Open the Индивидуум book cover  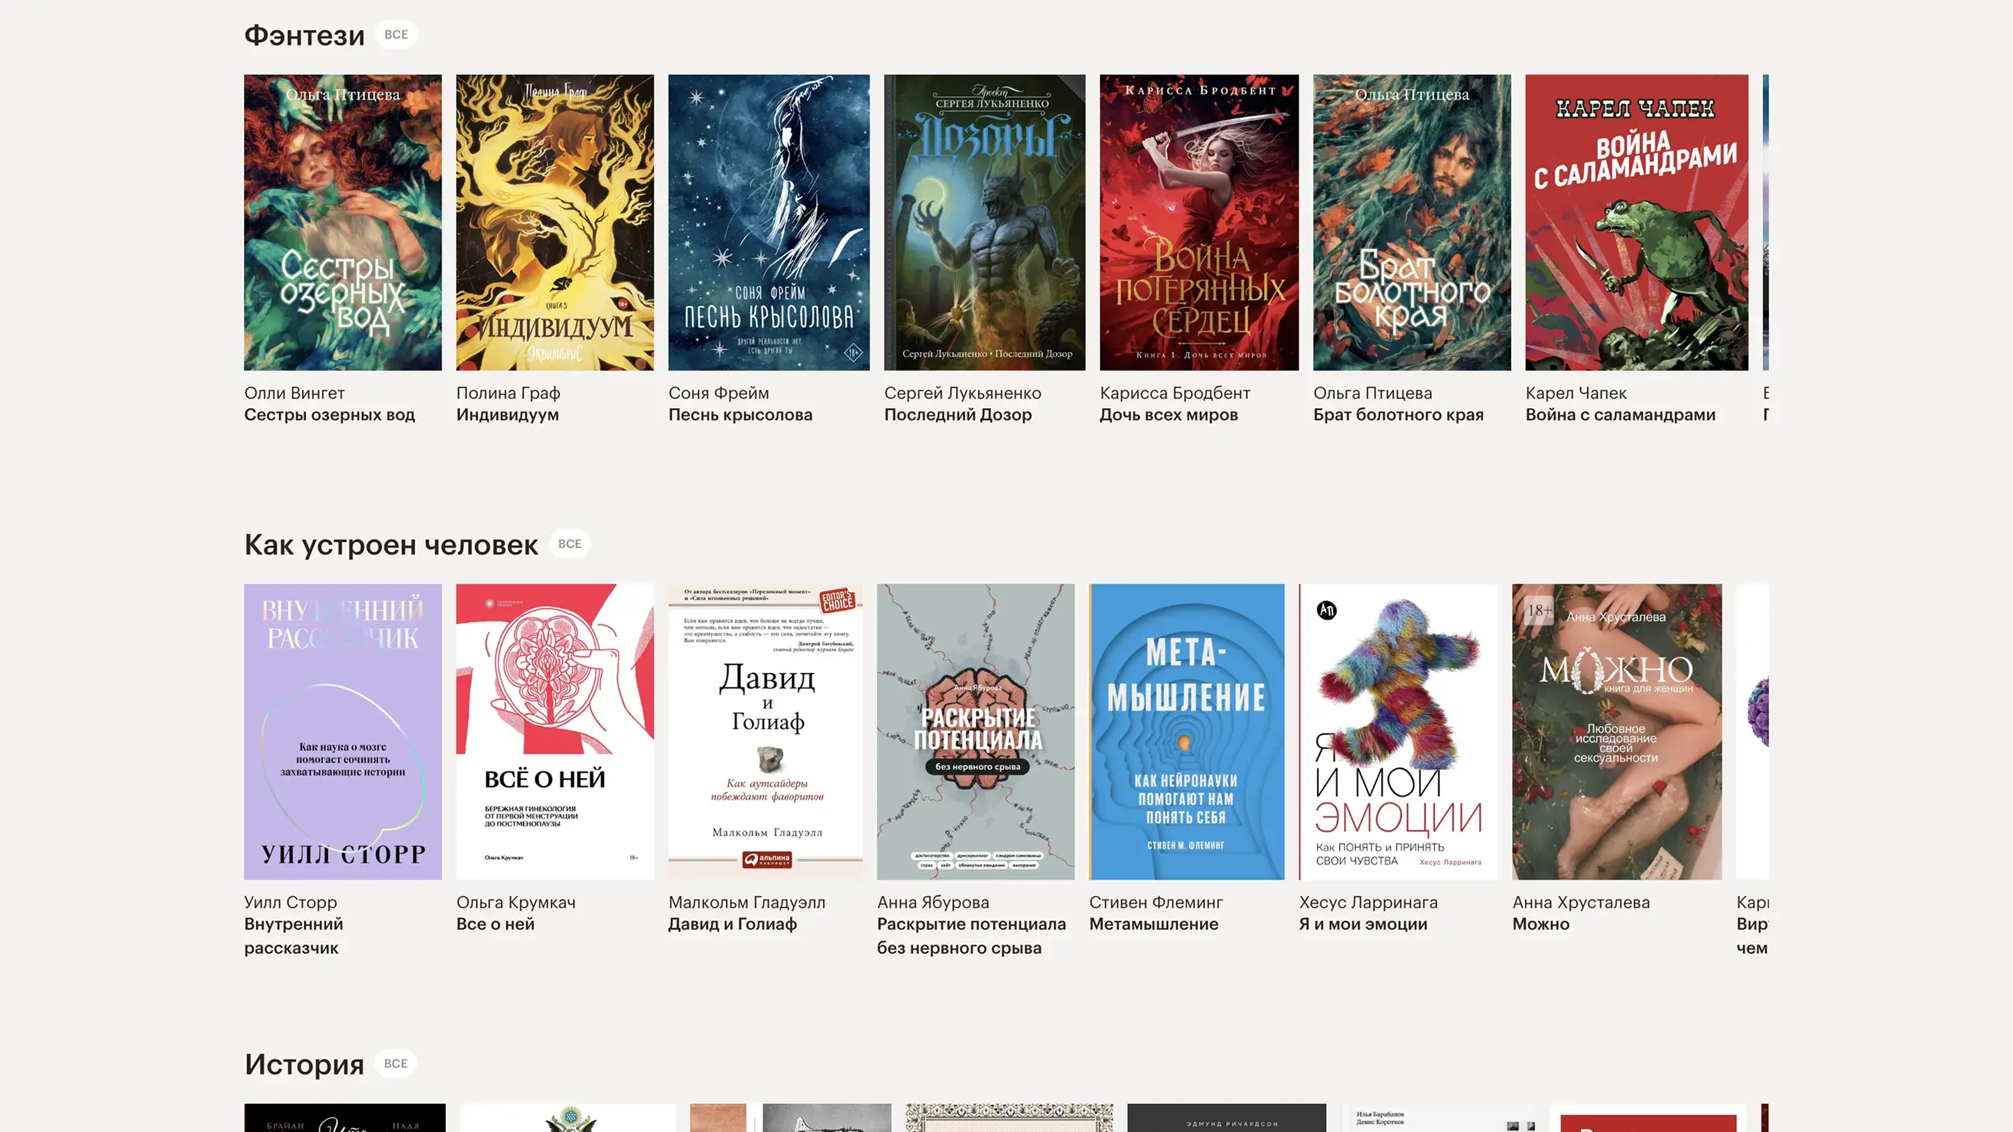click(x=555, y=223)
